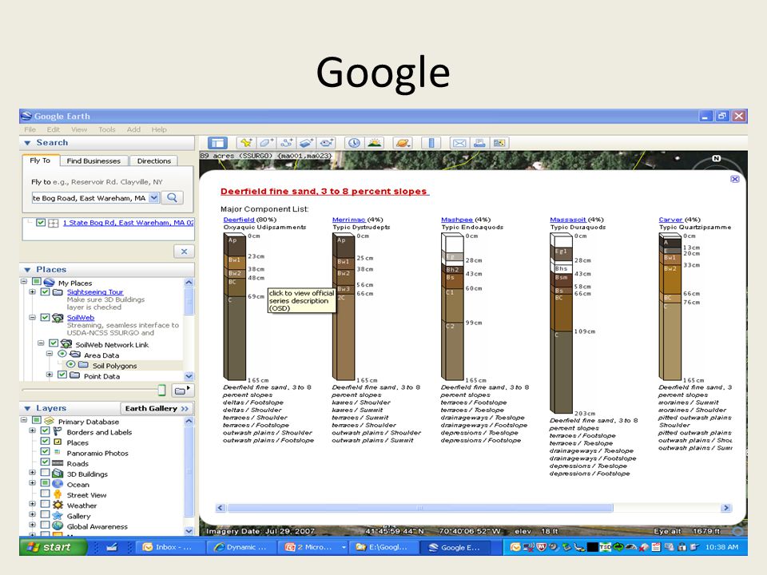Image resolution: width=767 pixels, height=575 pixels.
Task: Select the Roads layer icon
Action: click(58, 463)
